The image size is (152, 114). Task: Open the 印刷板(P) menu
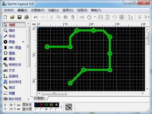point(38,10)
